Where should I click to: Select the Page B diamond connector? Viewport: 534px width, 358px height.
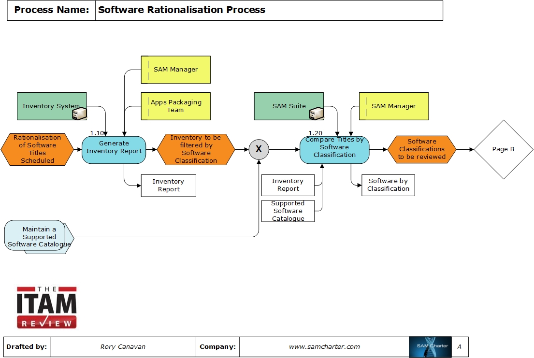503,149
